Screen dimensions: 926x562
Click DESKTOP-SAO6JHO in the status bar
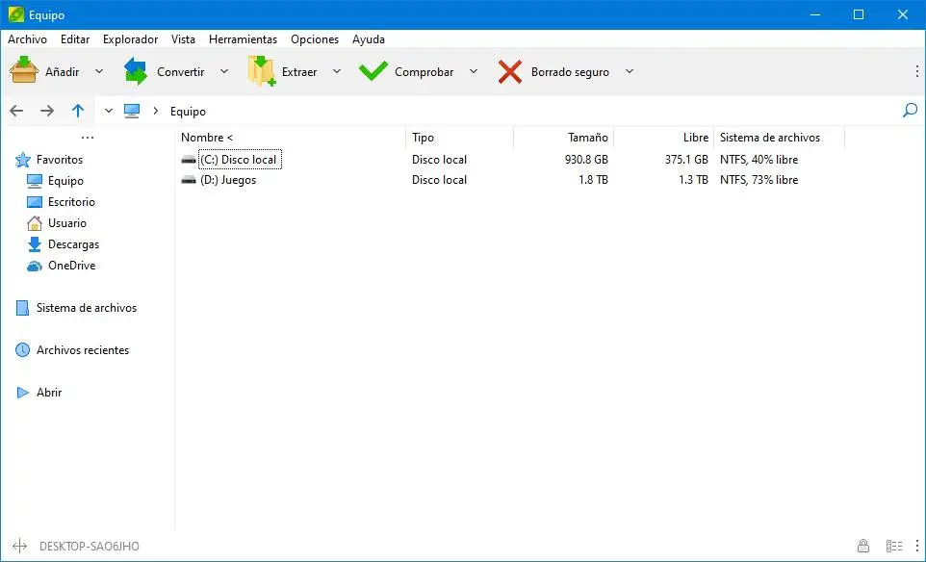90,546
